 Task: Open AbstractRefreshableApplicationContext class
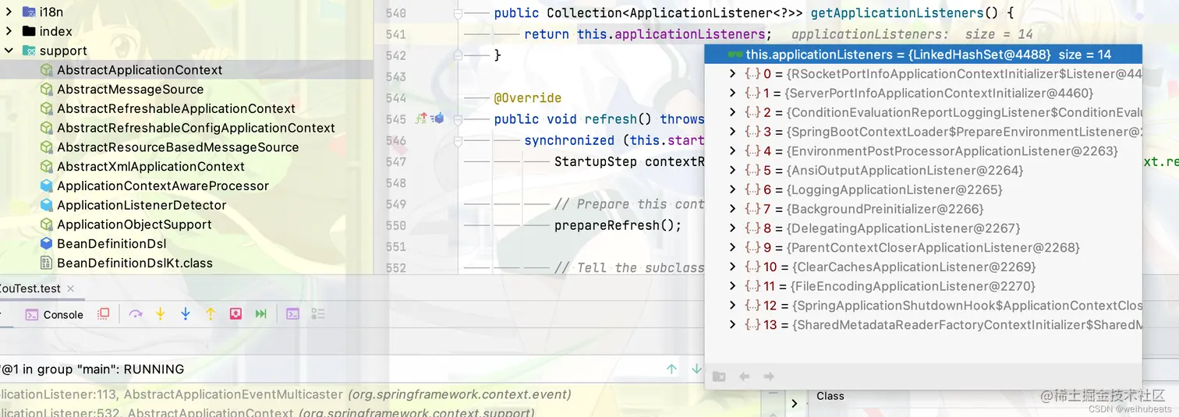pyautogui.click(x=176, y=109)
